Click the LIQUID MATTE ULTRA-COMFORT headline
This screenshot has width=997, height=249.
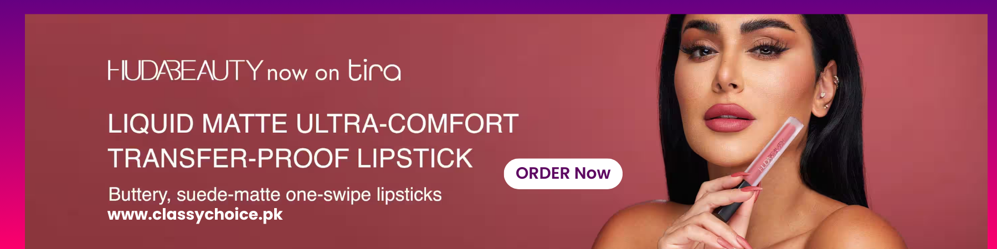tap(313, 123)
